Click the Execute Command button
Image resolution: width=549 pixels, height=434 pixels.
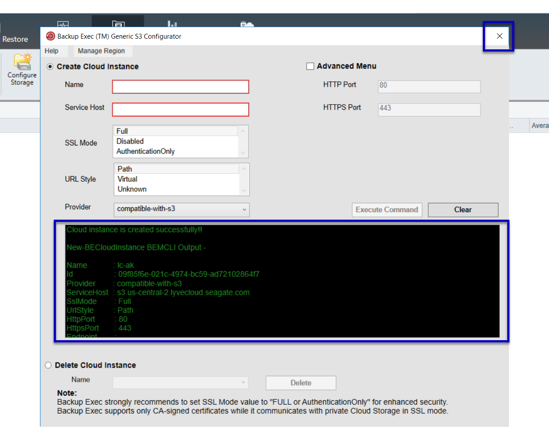tap(386, 209)
